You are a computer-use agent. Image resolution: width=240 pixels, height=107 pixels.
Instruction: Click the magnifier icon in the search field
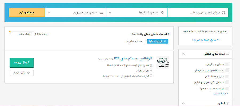pos(223,13)
